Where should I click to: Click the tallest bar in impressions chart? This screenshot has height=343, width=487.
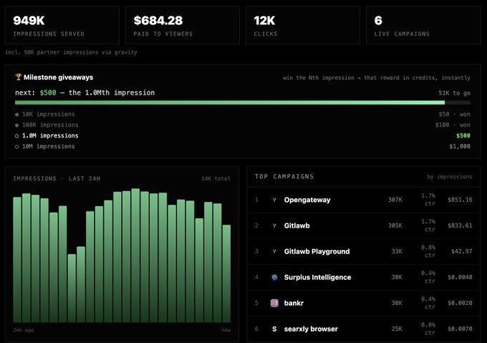(135, 255)
